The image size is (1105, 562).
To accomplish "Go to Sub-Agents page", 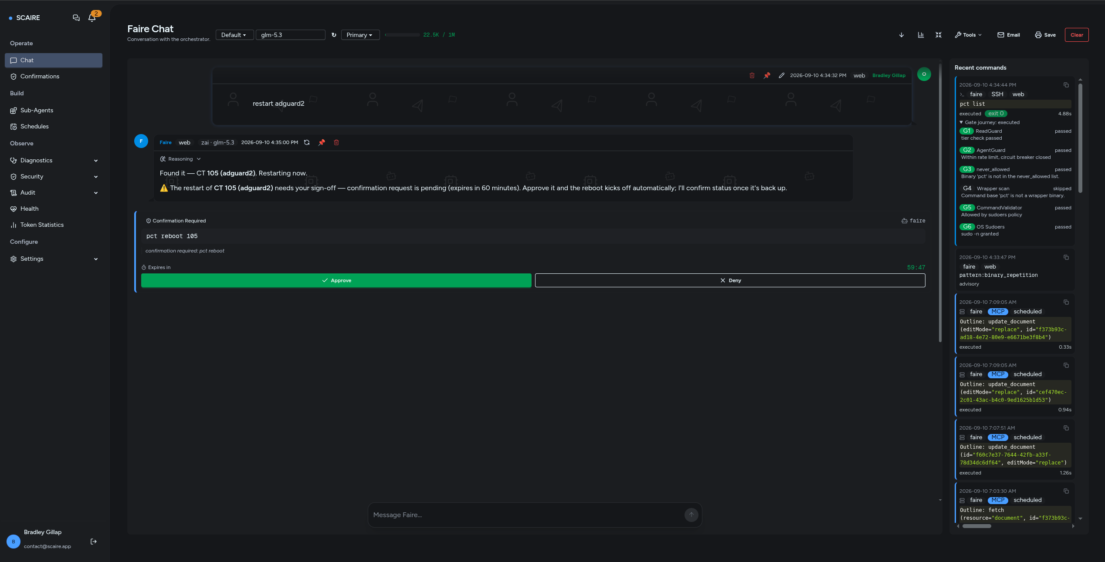I will [x=54, y=111].
